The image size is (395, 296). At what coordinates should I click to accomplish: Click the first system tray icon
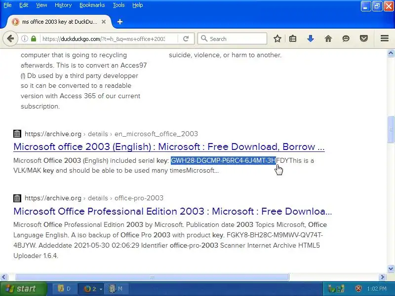click(x=331, y=289)
